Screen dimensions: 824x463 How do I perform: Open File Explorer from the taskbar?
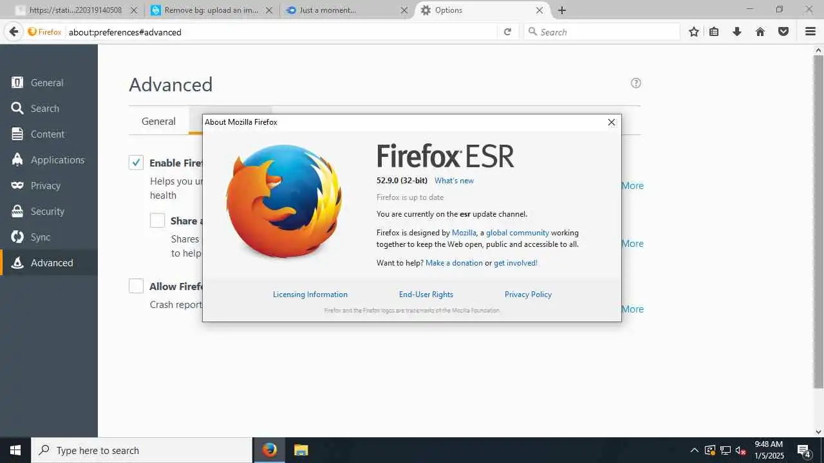click(x=301, y=450)
